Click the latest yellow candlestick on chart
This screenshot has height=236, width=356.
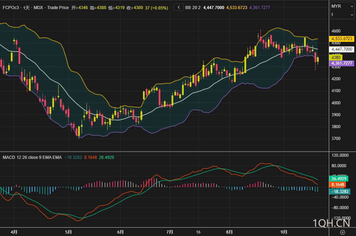318,59
